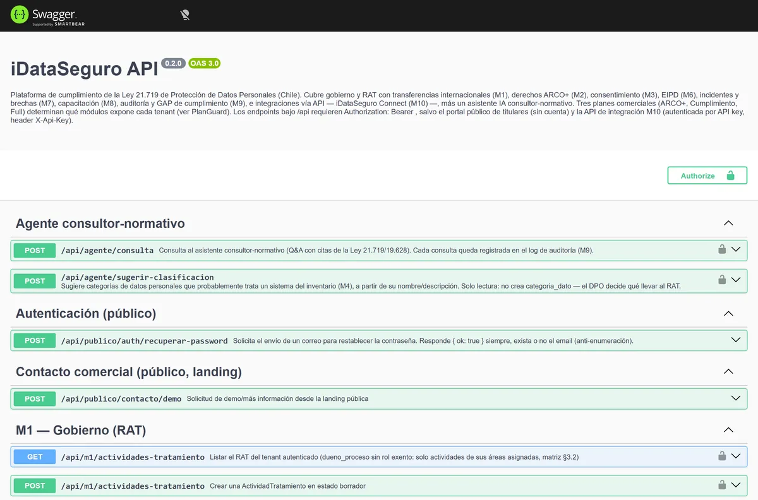Open the Agente consultor-normativo tag heading
This screenshot has width=758, height=500.
[x=100, y=223]
